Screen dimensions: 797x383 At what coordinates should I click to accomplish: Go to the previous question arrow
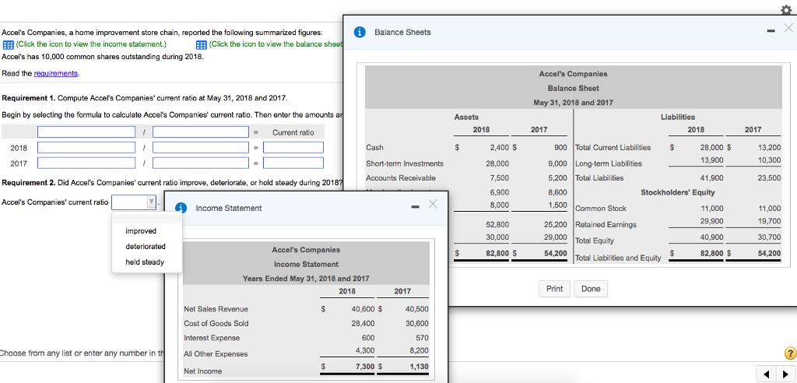point(767,375)
